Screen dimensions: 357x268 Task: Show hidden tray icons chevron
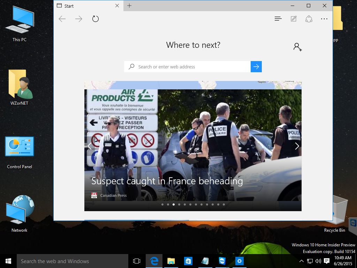click(301, 261)
